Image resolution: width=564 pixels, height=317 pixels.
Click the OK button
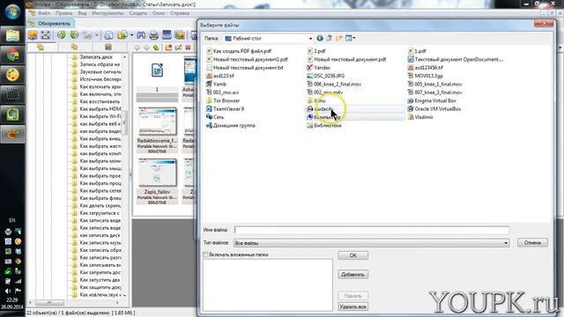[x=352, y=255]
